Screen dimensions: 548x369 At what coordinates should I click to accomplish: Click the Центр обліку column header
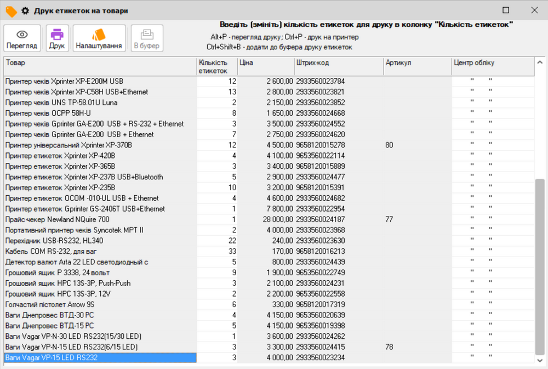(492, 63)
